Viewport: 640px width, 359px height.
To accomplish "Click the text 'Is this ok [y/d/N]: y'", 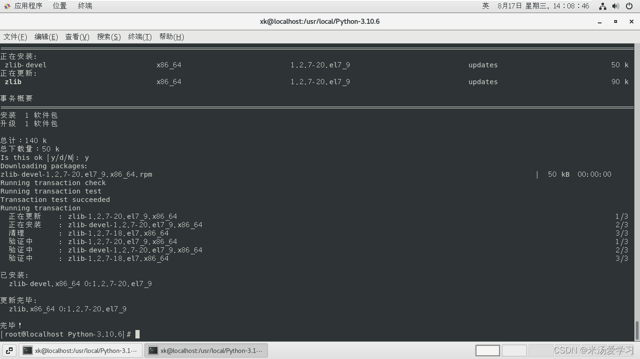I will point(45,158).
